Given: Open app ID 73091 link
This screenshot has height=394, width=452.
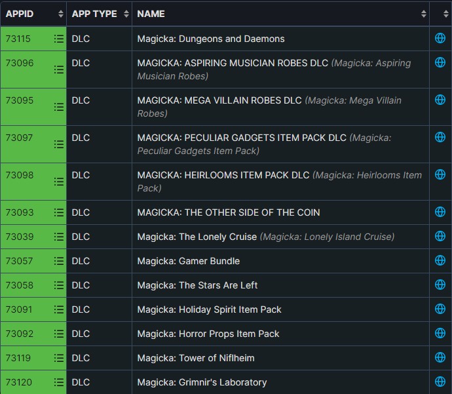Looking at the screenshot, I should pyautogui.click(x=19, y=309).
